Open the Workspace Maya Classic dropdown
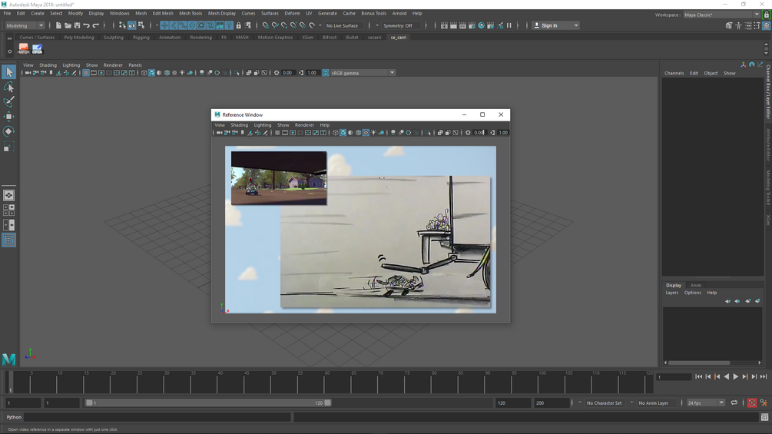The width and height of the screenshot is (772, 434). tap(722, 15)
